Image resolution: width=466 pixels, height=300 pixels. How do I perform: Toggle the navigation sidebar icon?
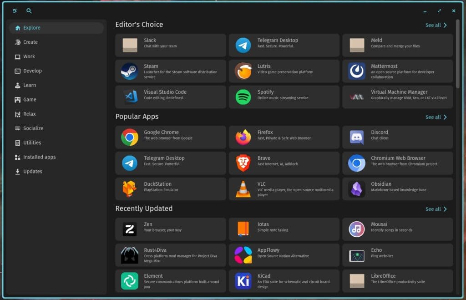point(15,11)
